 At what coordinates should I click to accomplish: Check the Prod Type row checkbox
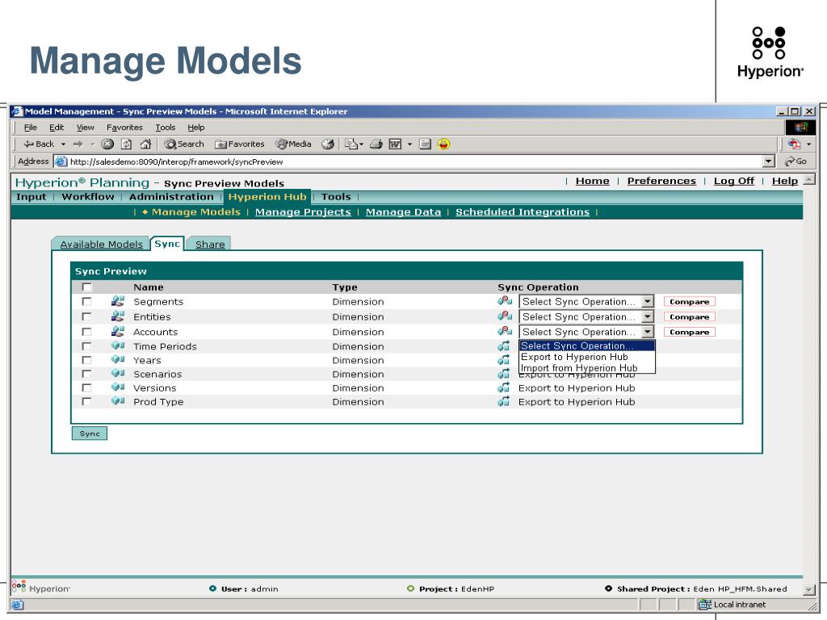(86, 401)
